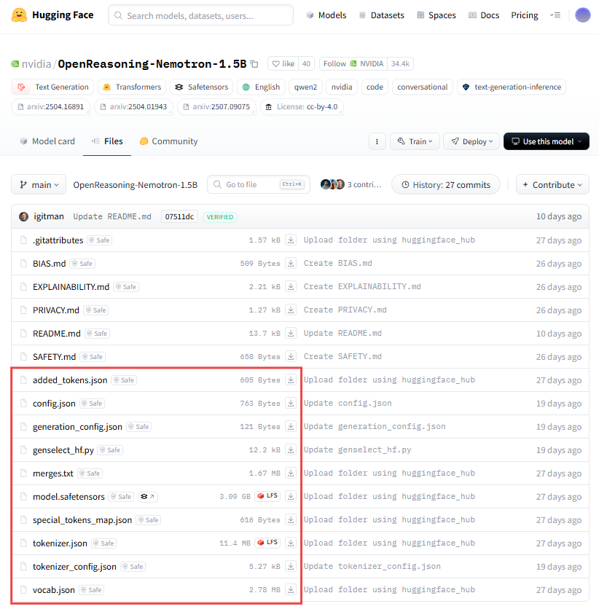Download the .gitattributes file icon
The width and height of the screenshot is (599, 609).
click(291, 240)
